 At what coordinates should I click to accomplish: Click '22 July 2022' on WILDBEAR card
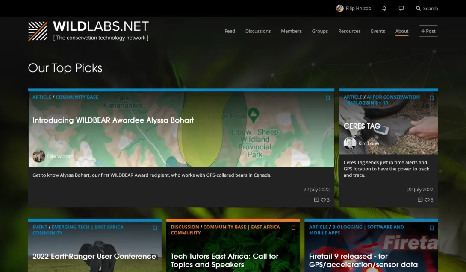[316, 190]
